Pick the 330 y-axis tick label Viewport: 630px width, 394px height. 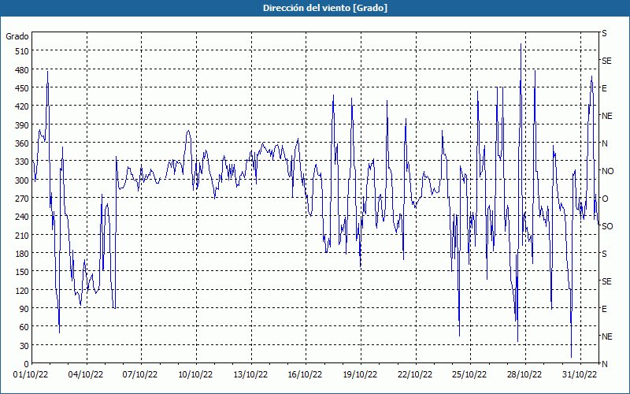coord(22,162)
